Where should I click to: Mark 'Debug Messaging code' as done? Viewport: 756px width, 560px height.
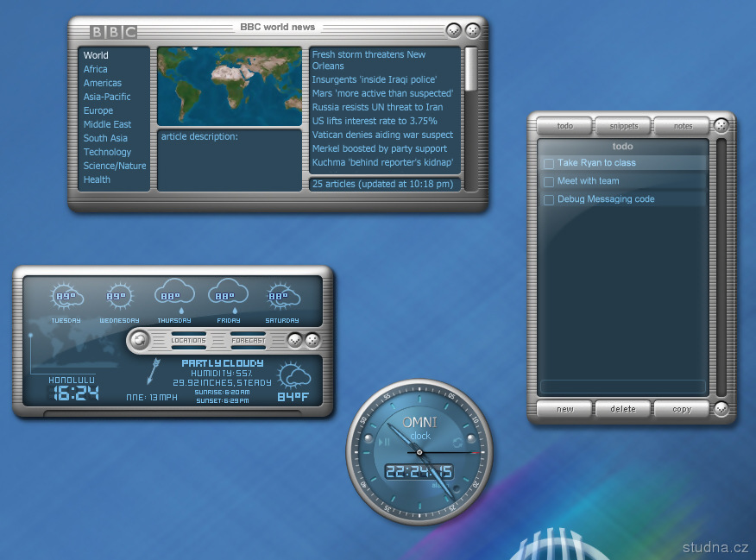click(x=547, y=199)
